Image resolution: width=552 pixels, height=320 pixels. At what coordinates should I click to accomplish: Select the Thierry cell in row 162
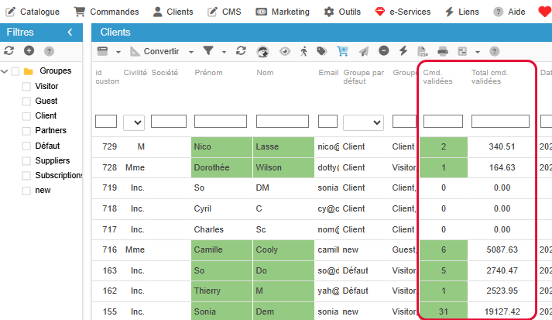click(x=221, y=291)
